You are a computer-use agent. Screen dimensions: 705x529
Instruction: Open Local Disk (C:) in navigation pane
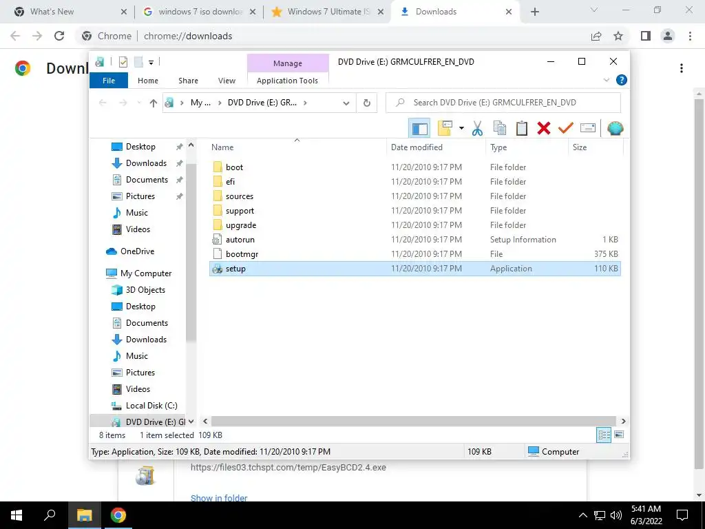click(151, 405)
